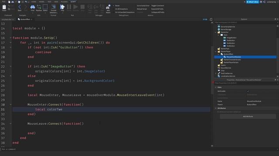The height and width of the screenshot is (156, 279).
Task: Fold the MouseEnter function at line 30
Action: (10, 104)
